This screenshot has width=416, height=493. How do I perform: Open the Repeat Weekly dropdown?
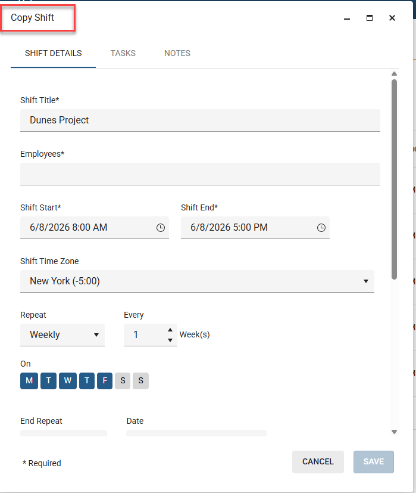62,335
